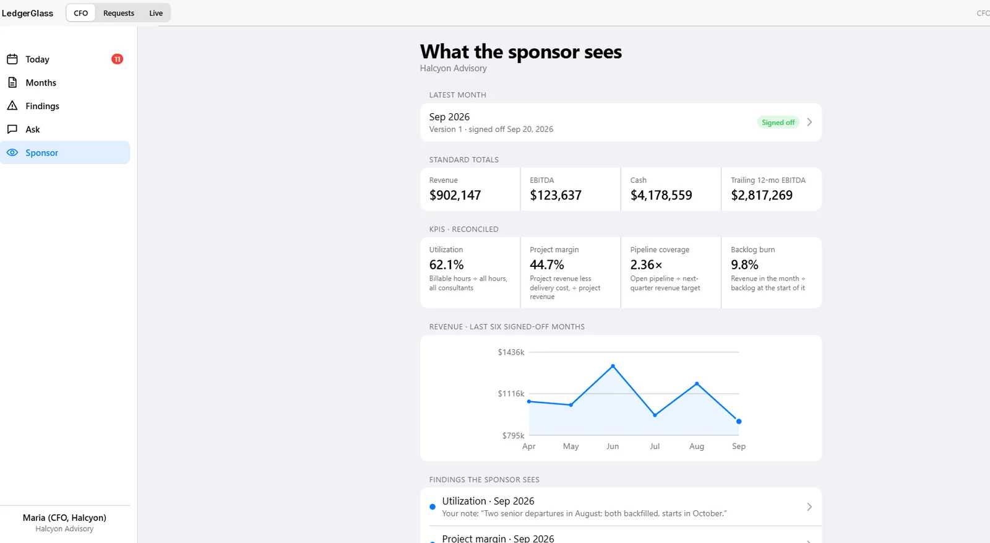The image size is (990, 543).
Task: Open the Utilization · Sep 2026 finding
Action: coord(621,507)
